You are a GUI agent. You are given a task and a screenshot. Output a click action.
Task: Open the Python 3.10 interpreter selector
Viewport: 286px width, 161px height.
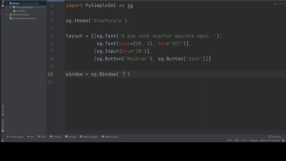pos(270,140)
